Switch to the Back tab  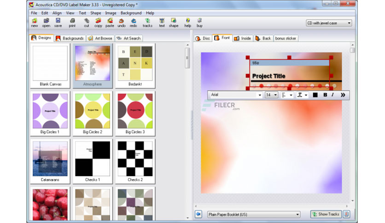263,38
